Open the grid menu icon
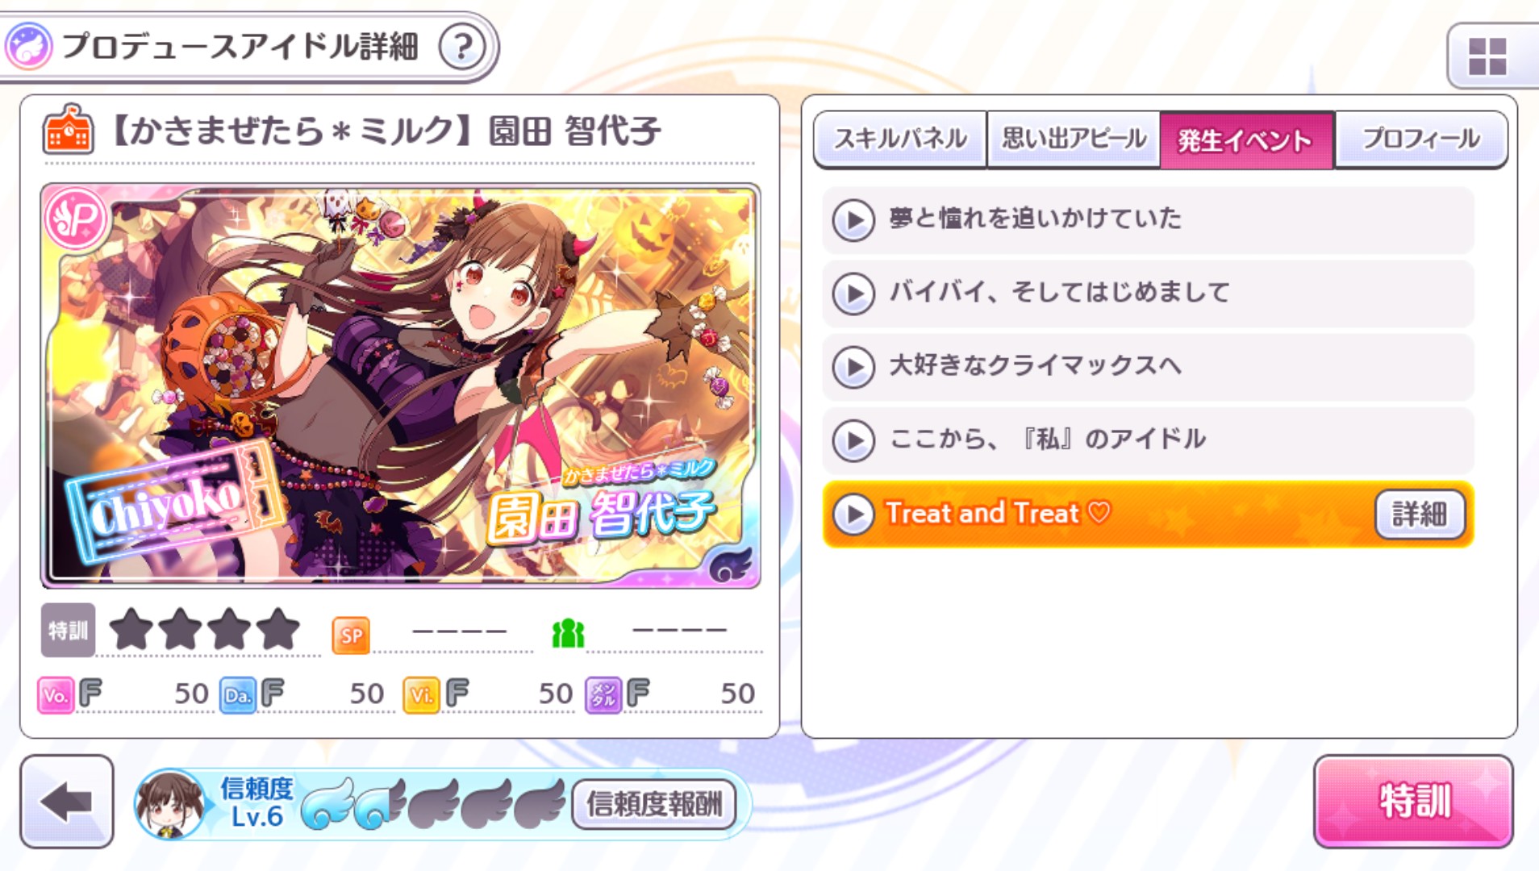The height and width of the screenshot is (871, 1539). (x=1487, y=56)
